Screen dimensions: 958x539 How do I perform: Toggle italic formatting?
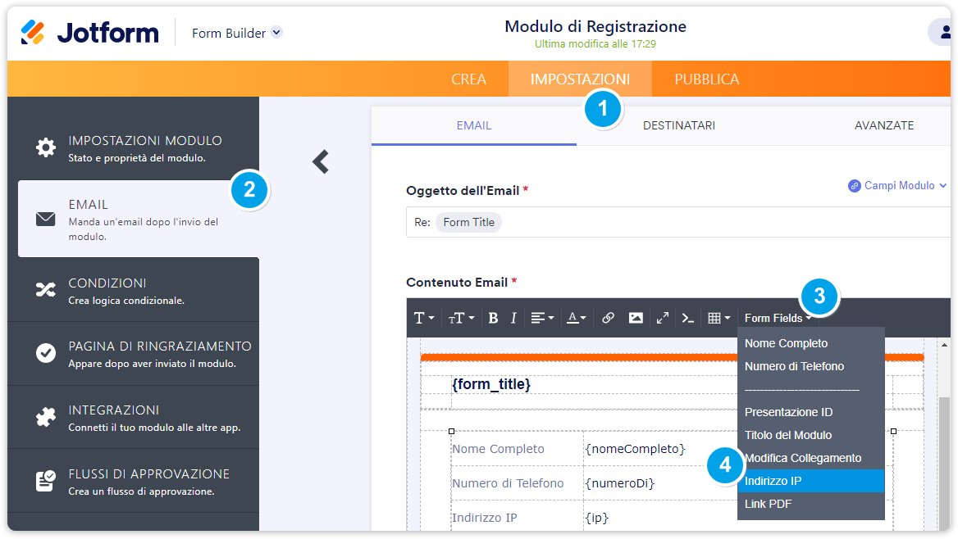(x=513, y=318)
